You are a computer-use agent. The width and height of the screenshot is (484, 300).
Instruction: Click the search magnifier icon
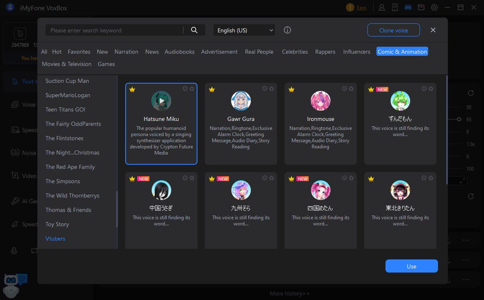194,30
